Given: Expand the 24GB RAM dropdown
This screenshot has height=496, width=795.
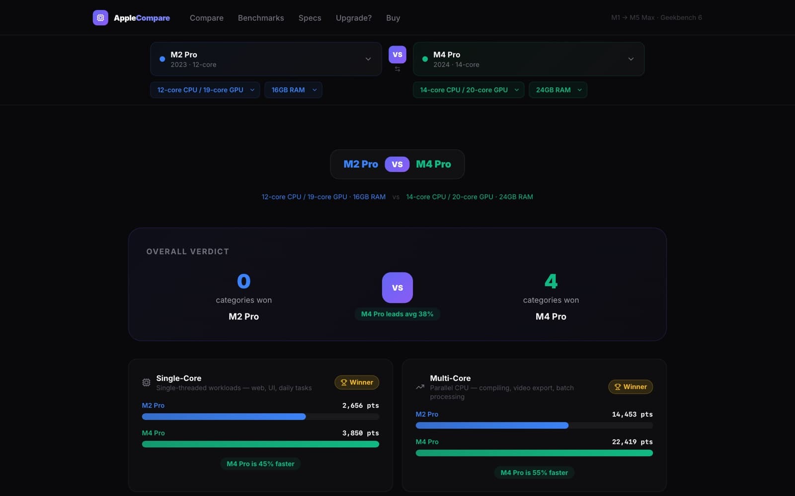Looking at the screenshot, I should tap(558, 90).
